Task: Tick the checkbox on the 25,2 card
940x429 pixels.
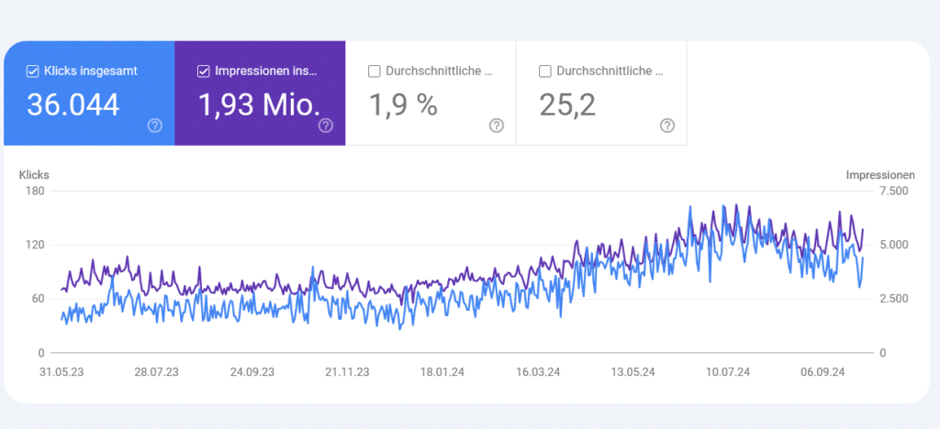Action: point(545,71)
